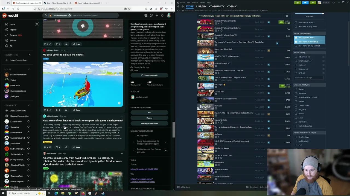Collapse Reddit Custom Feeds section
This screenshot has height=196, width=350.
click(x=29, y=55)
